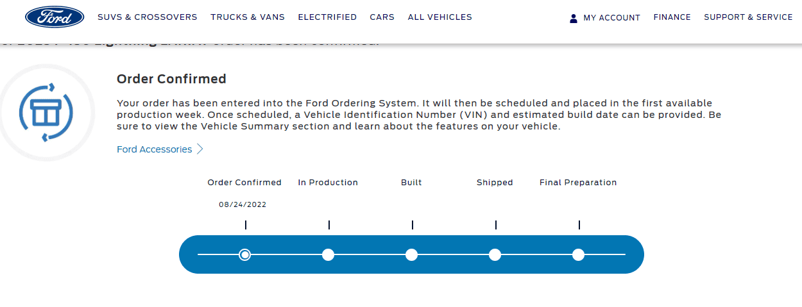Click the Ford oval logo
Screen dimensions: 802x307
click(55, 17)
